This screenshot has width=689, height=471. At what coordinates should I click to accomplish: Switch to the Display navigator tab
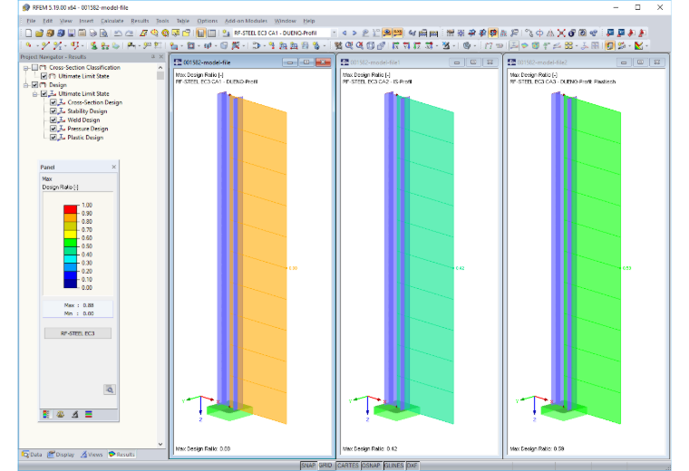point(61,455)
